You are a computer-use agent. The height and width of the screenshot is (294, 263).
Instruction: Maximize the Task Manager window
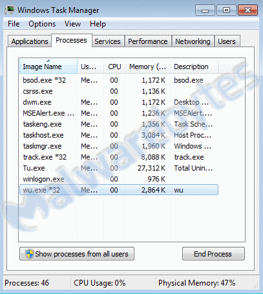click(226, 10)
